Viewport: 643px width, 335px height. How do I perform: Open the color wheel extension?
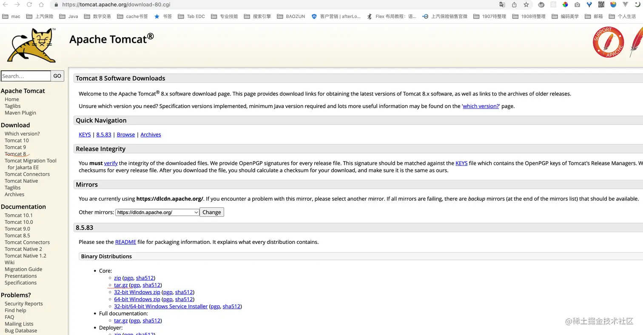tap(565, 5)
